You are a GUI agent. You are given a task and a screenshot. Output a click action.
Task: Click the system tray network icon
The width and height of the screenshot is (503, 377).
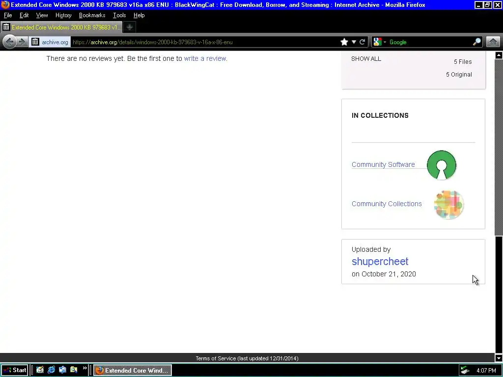click(465, 370)
